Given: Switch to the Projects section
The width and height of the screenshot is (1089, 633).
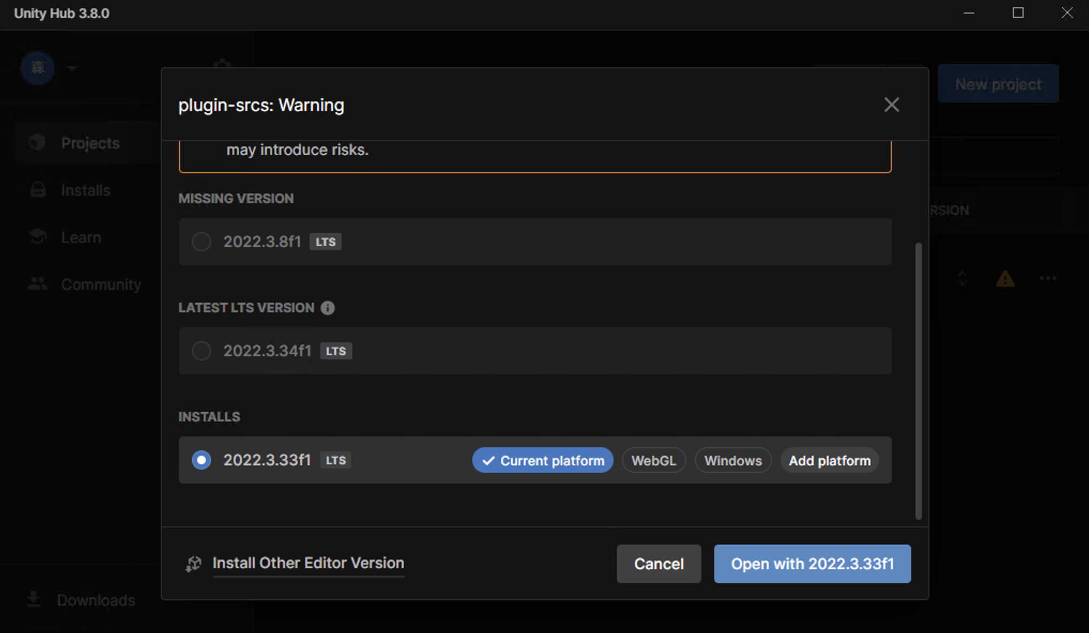Looking at the screenshot, I should pos(90,142).
